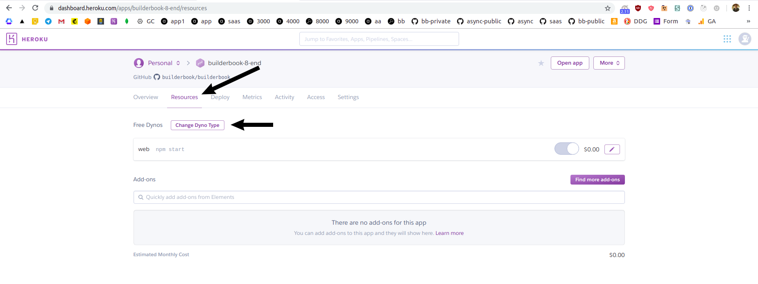This screenshot has height=284, width=758.
Task: Follow the Learn more link
Action: click(x=450, y=233)
